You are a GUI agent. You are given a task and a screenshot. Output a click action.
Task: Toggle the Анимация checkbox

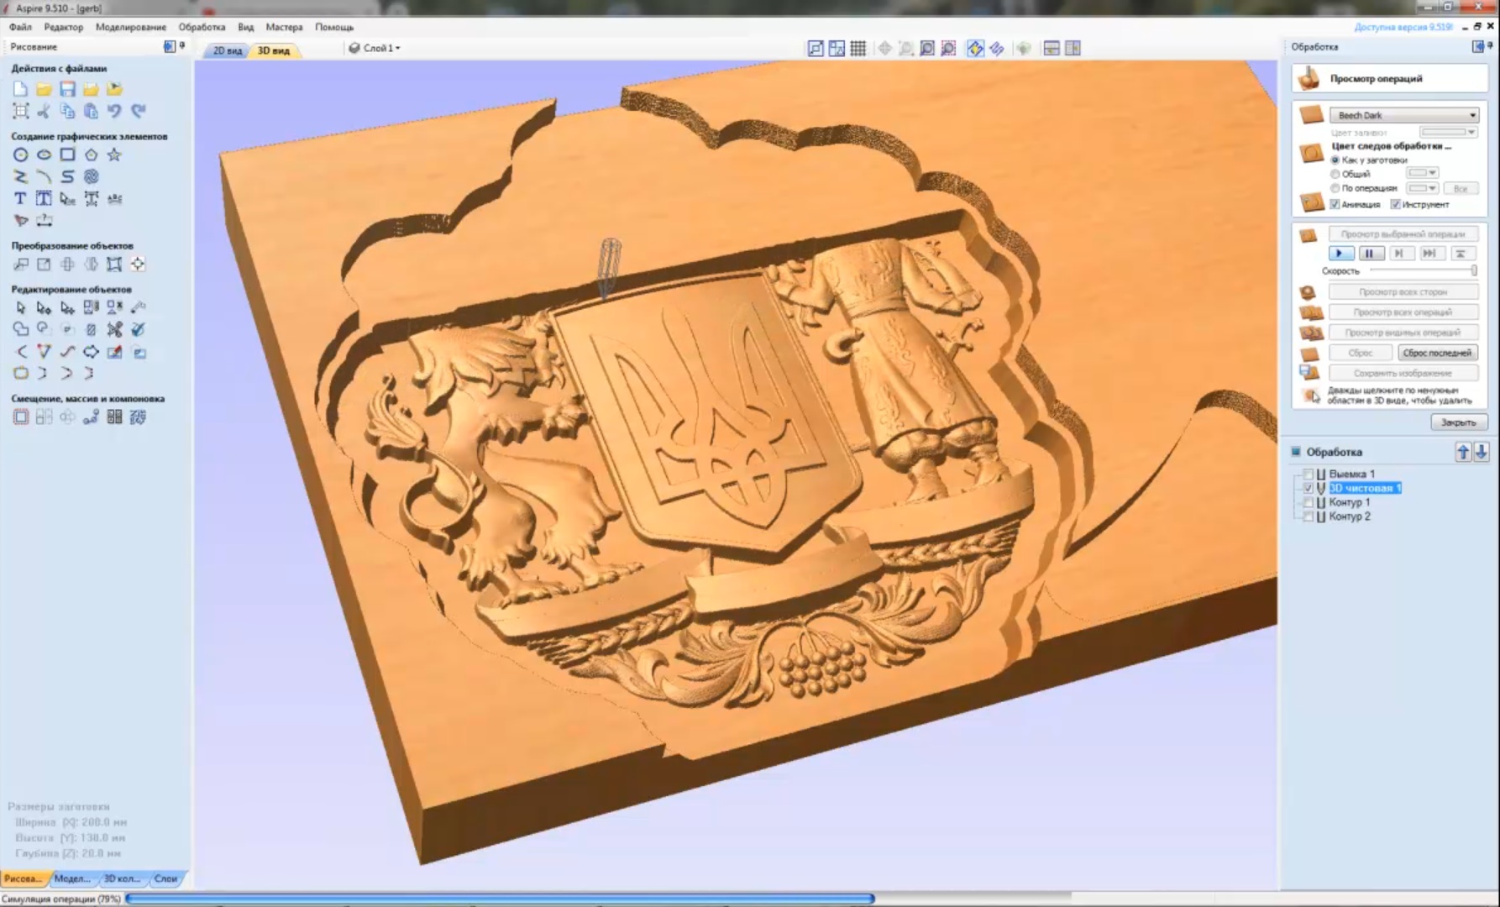1335,204
